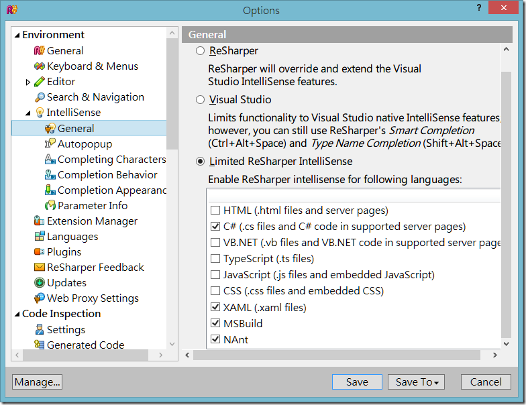This screenshot has width=526, height=405.
Task: Click the IntelliSense lightbulb icon
Action: coord(40,113)
